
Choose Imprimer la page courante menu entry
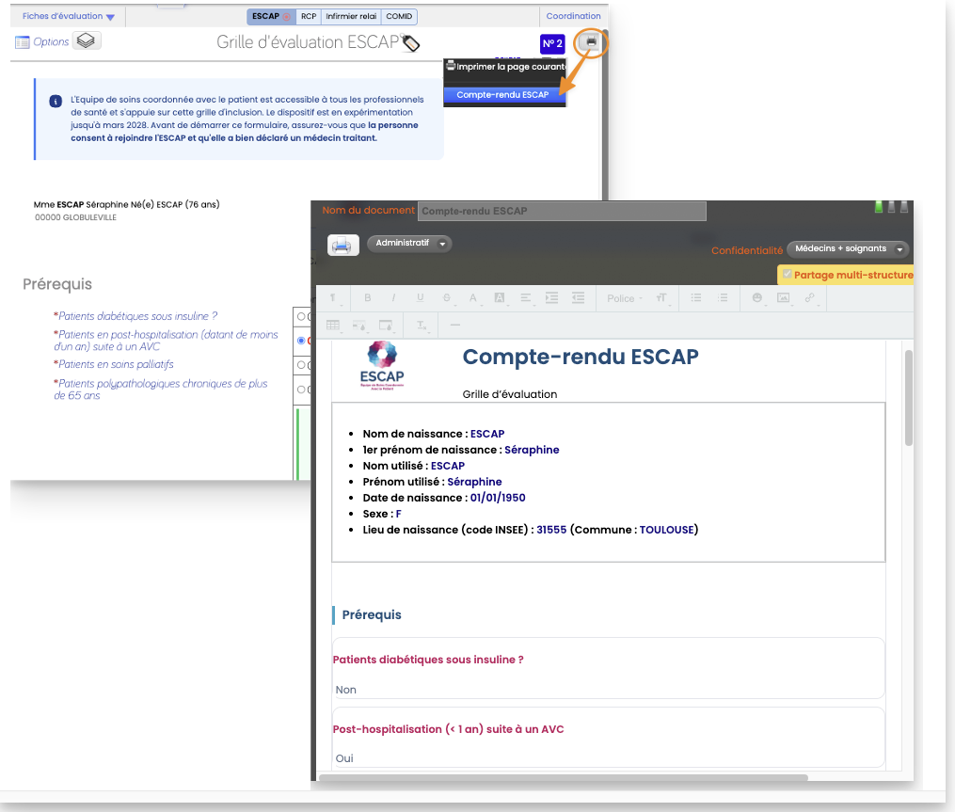[505, 66]
